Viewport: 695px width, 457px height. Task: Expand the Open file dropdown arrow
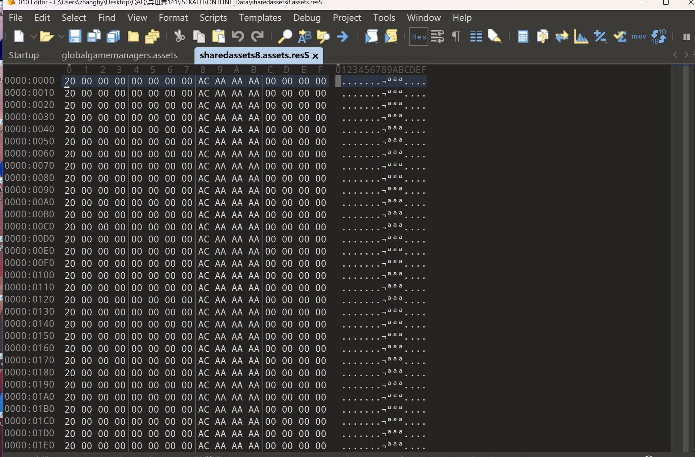click(x=61, y=37)
